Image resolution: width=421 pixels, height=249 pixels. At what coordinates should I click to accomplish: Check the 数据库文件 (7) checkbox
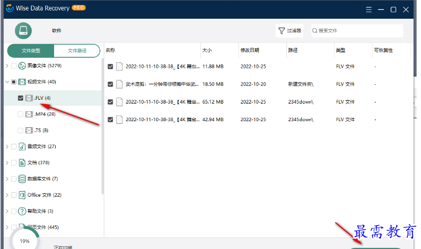(x=14, y=179)
